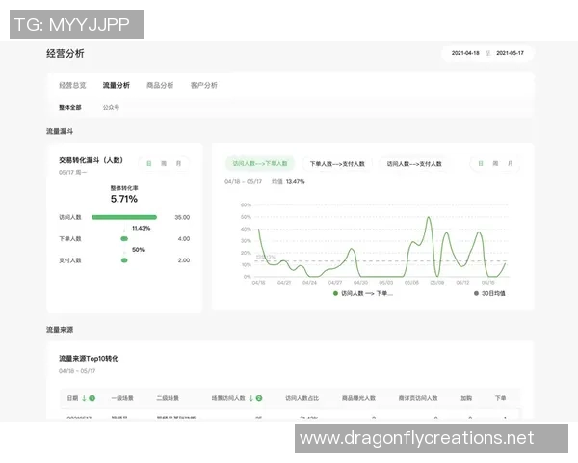Screen dimensions: 578x463
Task: Click the 二级场景 column header
Action: pyautogui.click(x=168, y=398)
